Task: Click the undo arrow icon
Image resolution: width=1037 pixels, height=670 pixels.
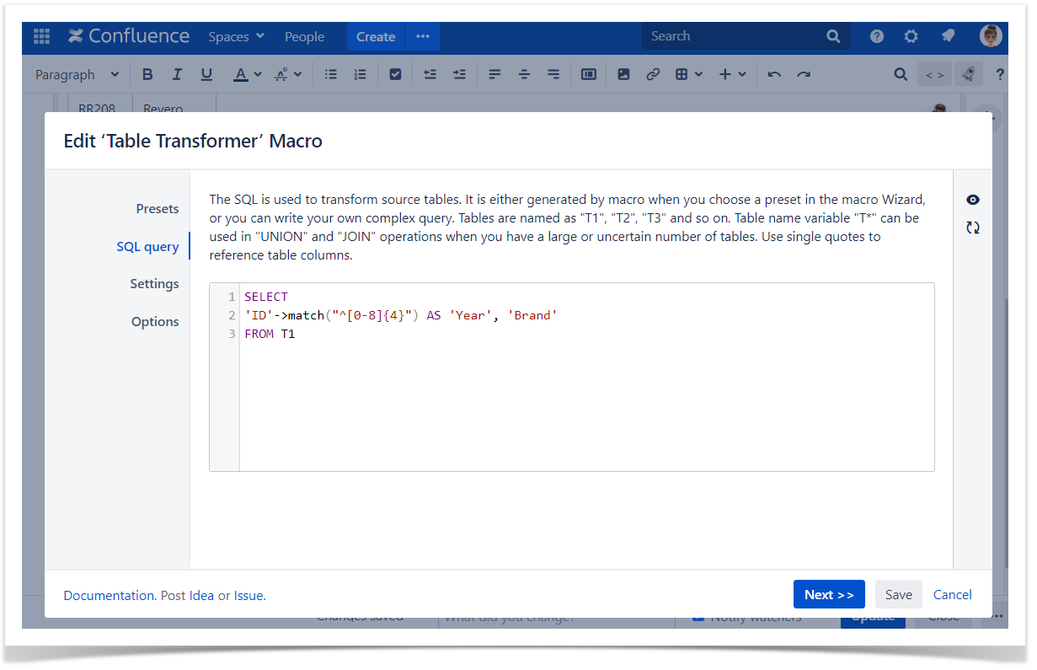Action: point(774,74)
